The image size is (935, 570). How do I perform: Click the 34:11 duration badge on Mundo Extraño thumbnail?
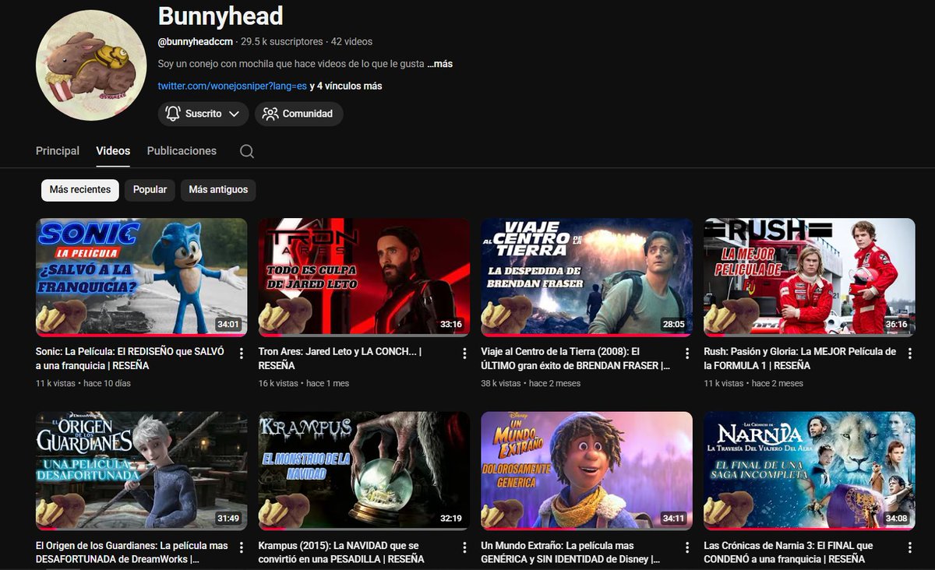tap(674, 519)
